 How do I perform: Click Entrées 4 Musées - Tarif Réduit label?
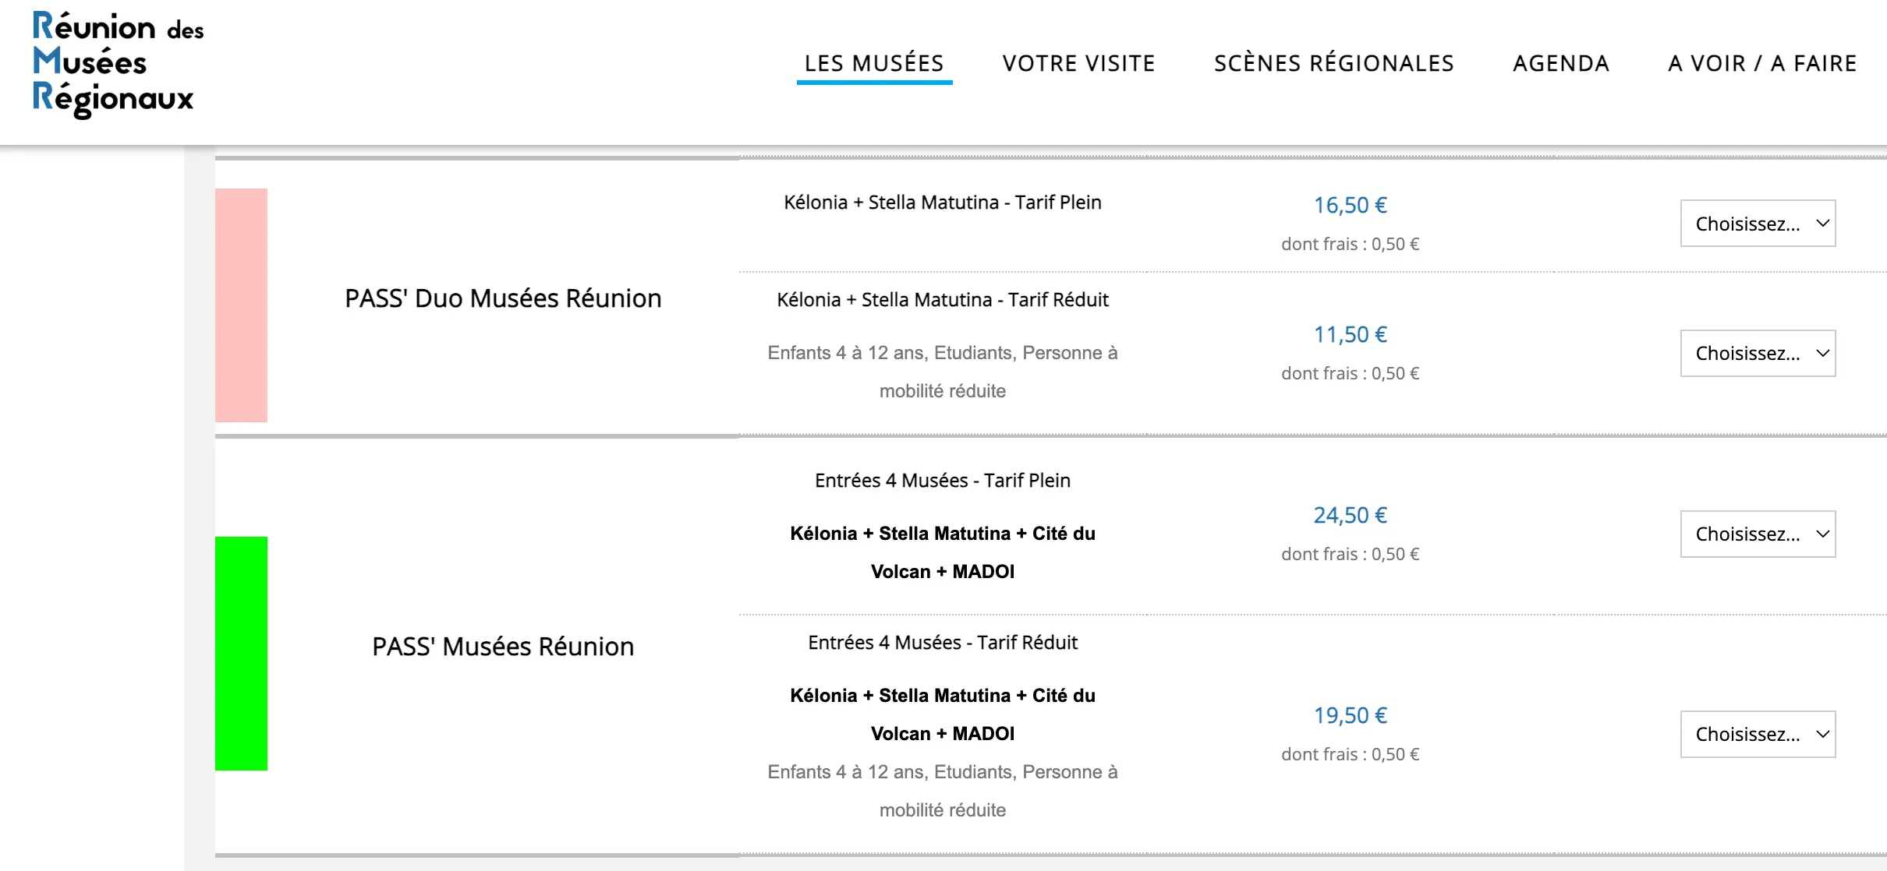(942, 643)
